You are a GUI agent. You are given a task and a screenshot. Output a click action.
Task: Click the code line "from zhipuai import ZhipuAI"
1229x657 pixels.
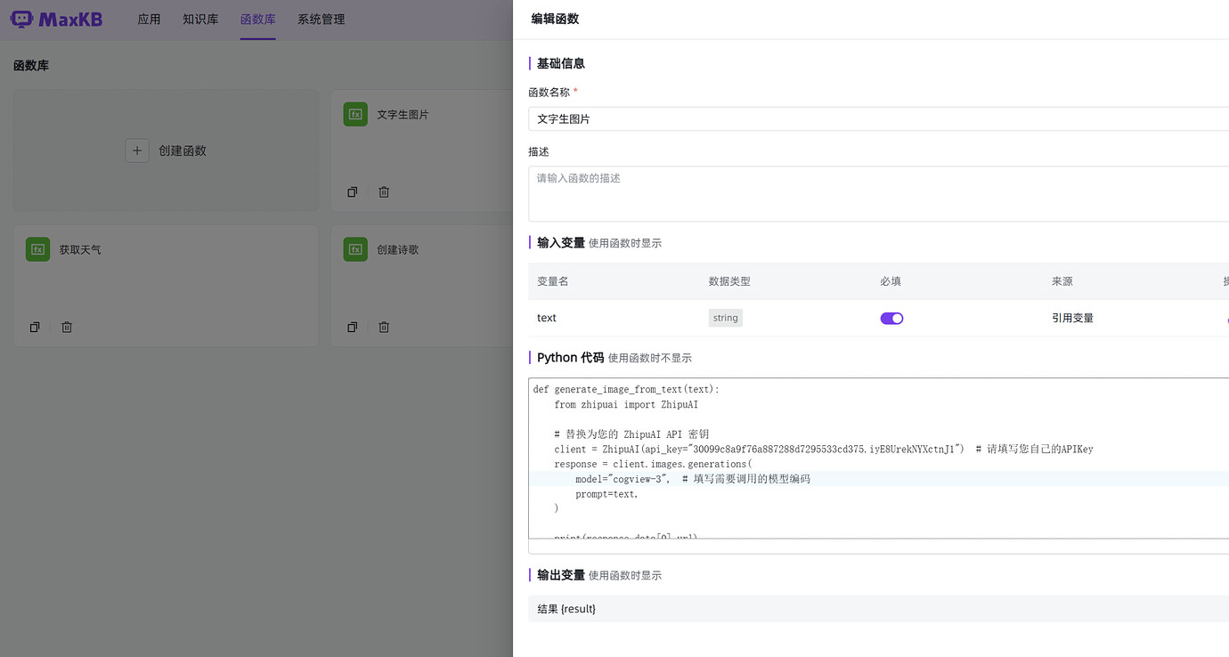(x=626, y=404)
